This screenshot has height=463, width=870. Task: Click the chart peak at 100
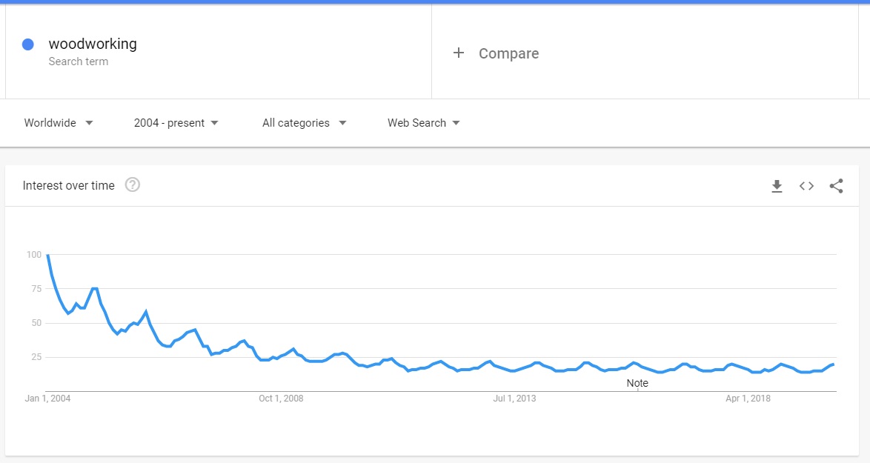point(47,255)
